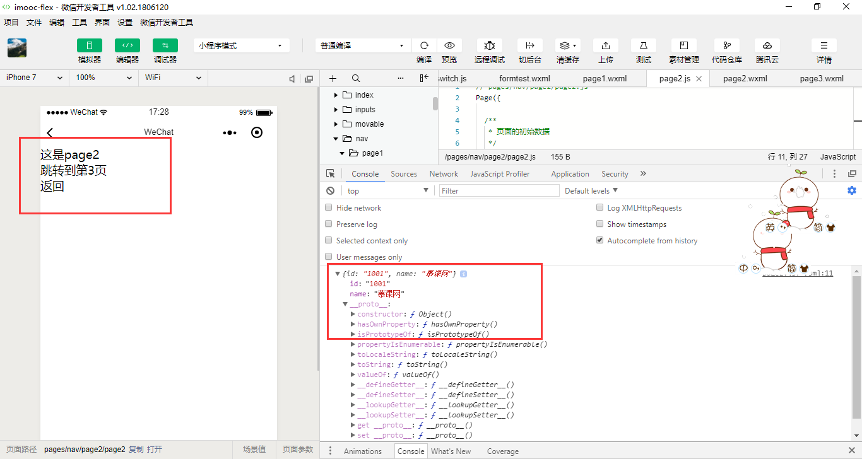Open the 工具 menu
Viewport: 862px width, 459px height.
coord(80,22)
